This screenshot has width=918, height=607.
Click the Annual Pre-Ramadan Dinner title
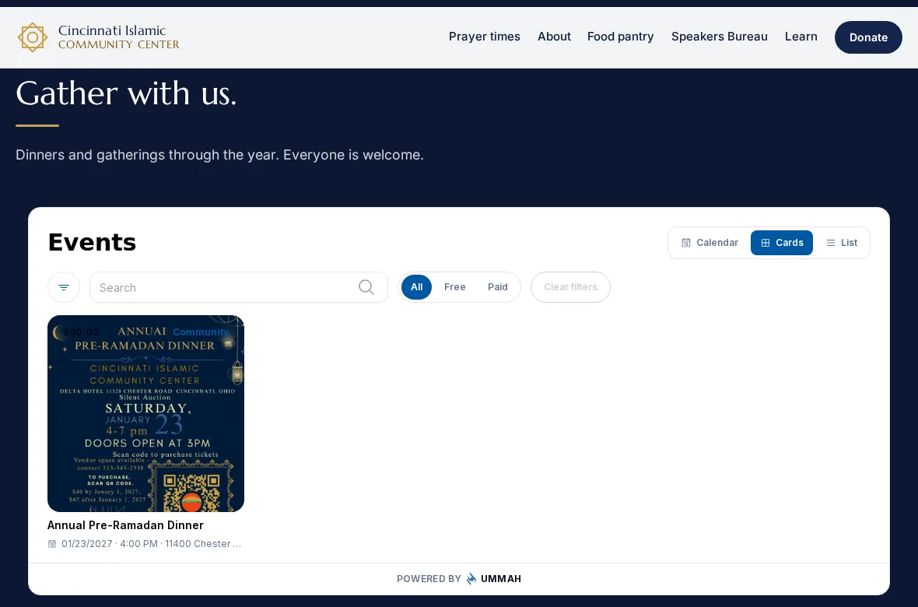(x=125, y=525)
